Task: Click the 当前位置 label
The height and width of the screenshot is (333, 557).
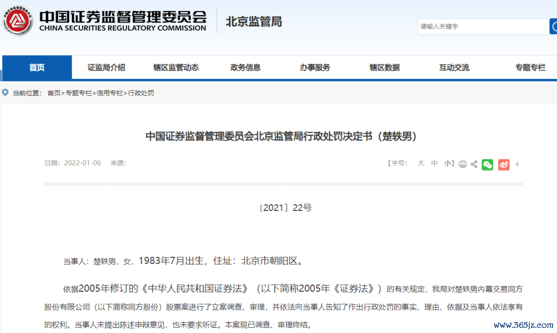Action: click(27, 93)
